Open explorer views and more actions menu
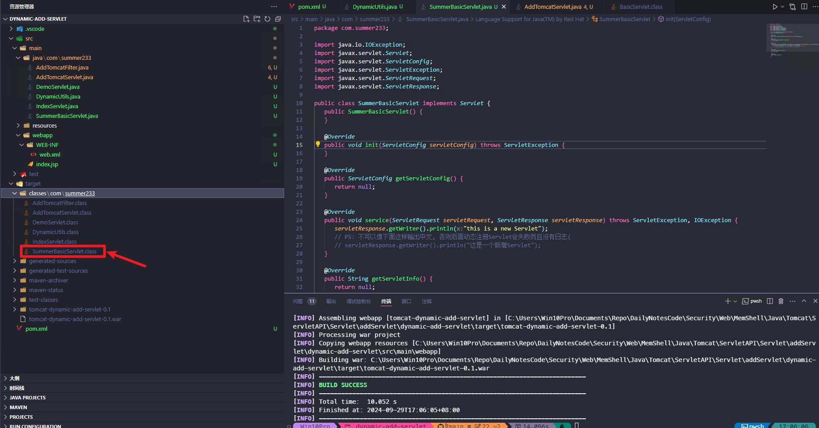The image size is (819, 428). click(274, 7)
